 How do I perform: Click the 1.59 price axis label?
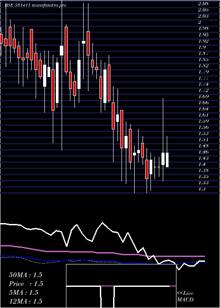(203, 121)
